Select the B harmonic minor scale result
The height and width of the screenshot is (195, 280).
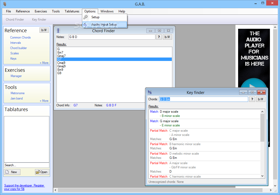[204, 146]
